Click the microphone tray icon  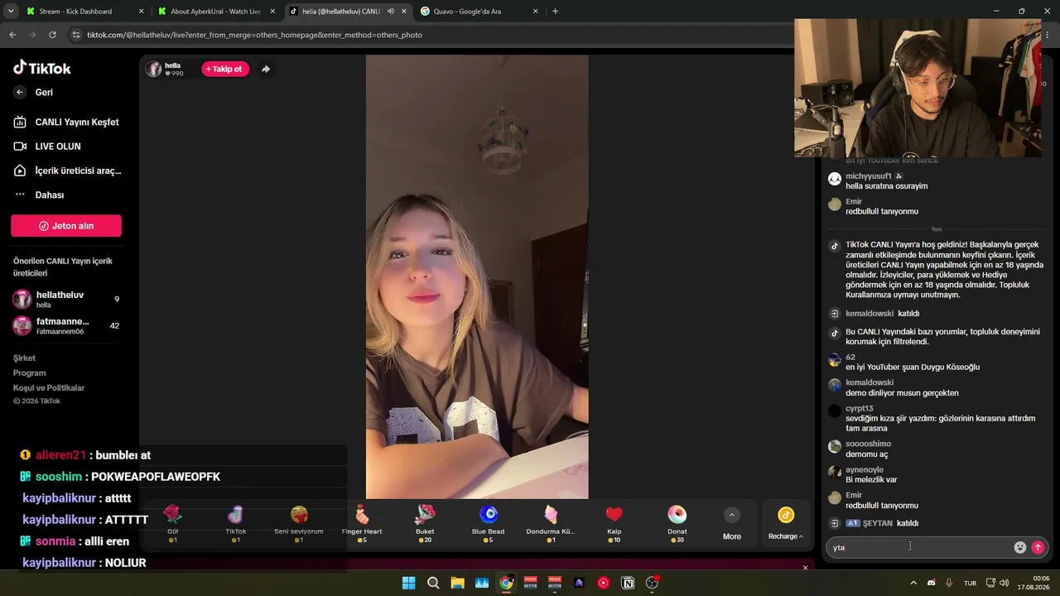[949, 583]
